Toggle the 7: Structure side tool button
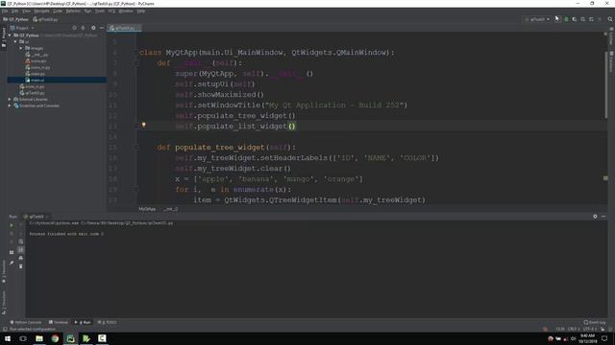 coord(4,303)
